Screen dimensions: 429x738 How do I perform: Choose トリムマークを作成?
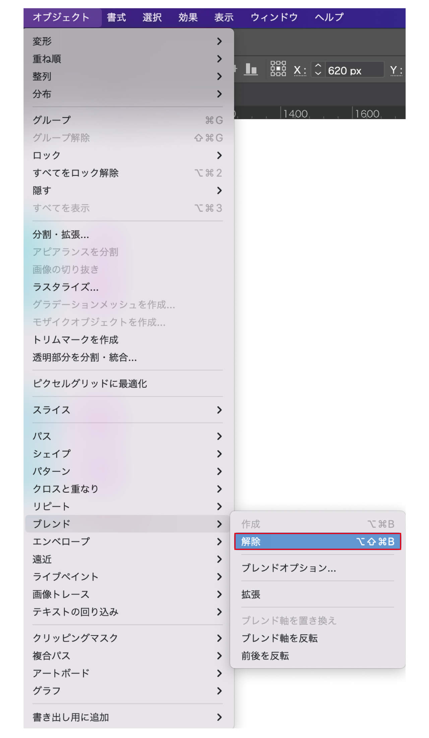pos(127,340)
